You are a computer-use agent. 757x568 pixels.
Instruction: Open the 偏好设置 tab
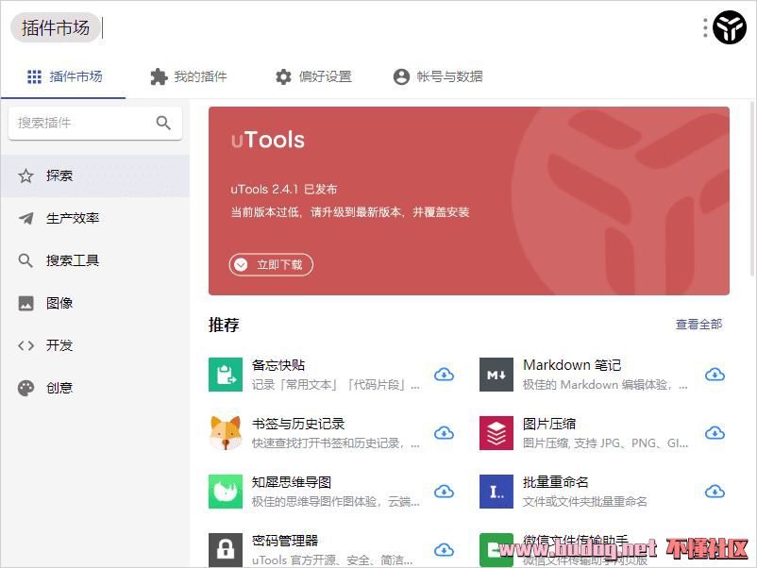[313, 76]
